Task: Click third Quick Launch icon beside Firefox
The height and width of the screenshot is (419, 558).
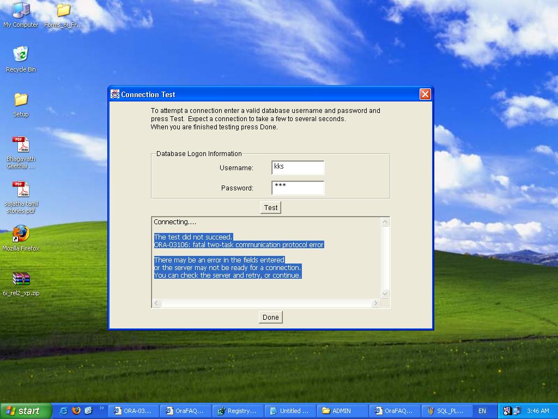Action: 88,411
